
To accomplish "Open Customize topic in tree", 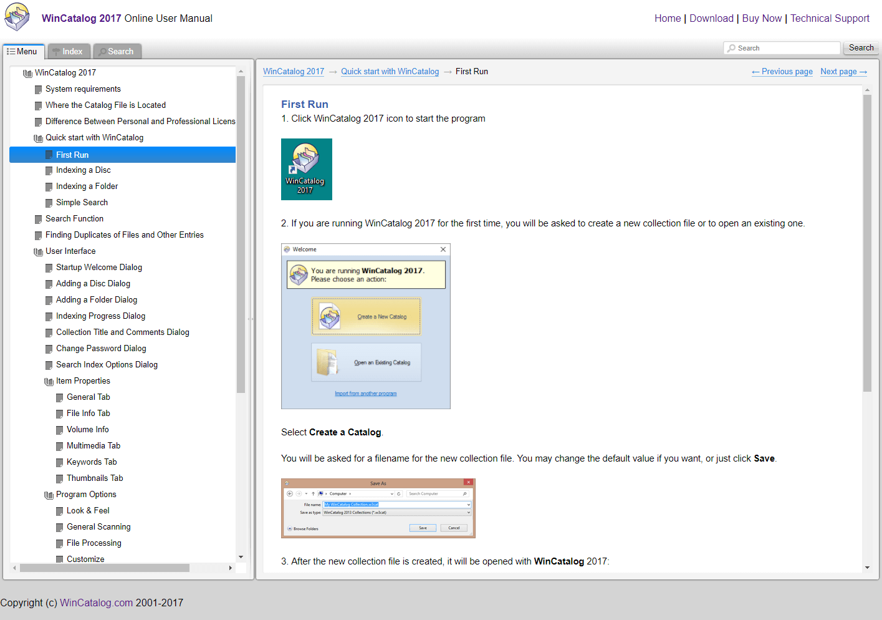I will pos(85,559).
